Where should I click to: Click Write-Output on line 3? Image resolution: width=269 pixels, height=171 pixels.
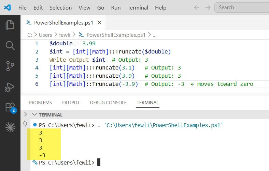[69, 60]
